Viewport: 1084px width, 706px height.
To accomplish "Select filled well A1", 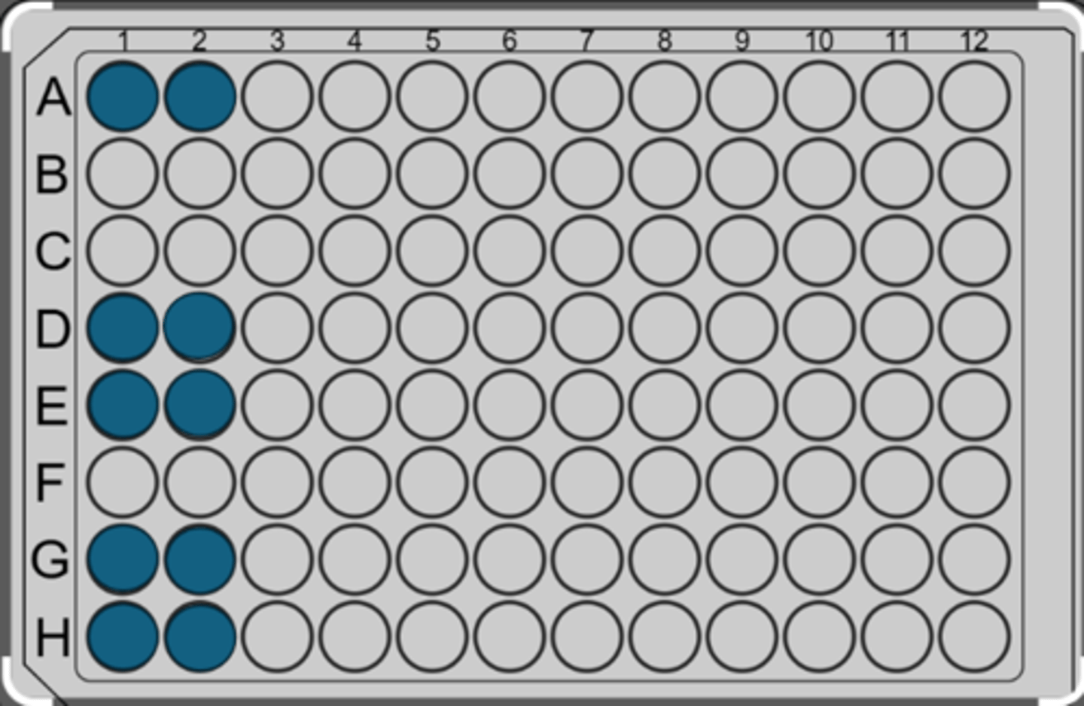I will tap(122, 96).
